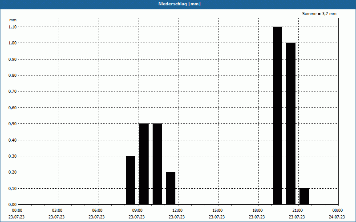The height and width of the screenshot is (222, 356).
Task: Select the 0,20 y-axis value
Action: (12, 172)
